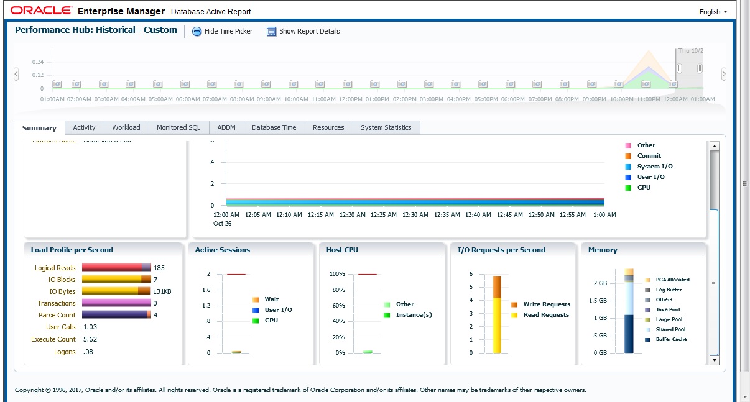
Task: Click the right arrow of the time picker
Action: click(x=724, y=74)
